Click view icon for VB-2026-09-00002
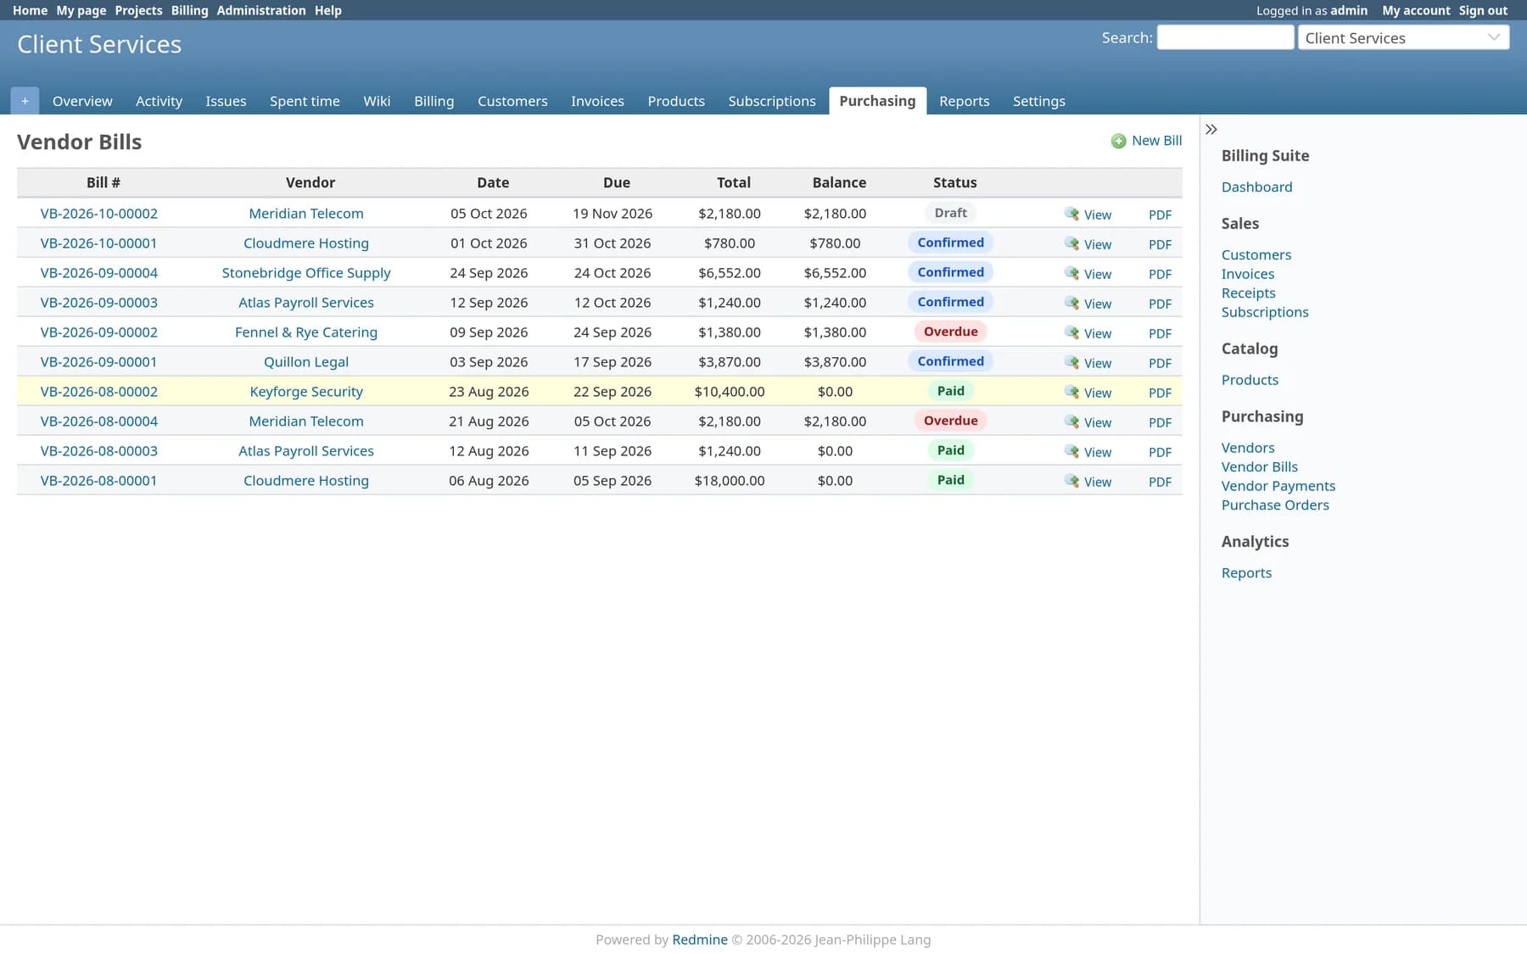This screenshot has width=1527, height=954. tap(1072, 332)
